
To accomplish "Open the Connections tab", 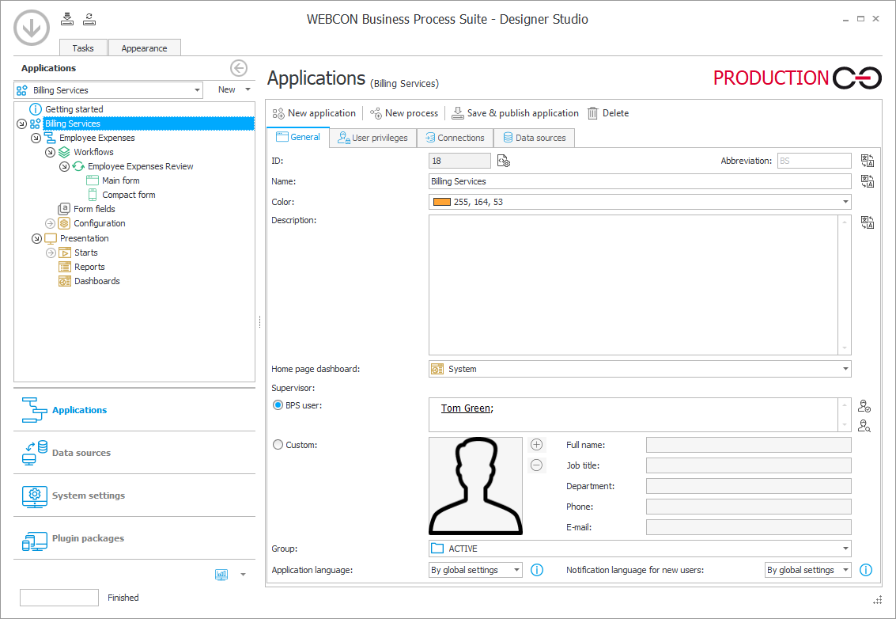I will (455, 138).
